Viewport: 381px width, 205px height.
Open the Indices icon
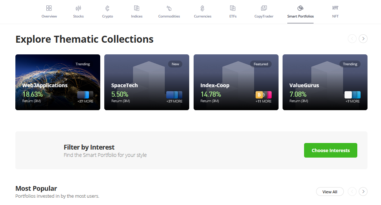coord(137,8)
